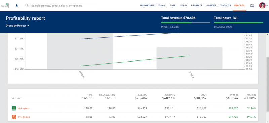Click the Heineken project logo icon
Image resolution: width=269 pixels, height=123 pixels.
click(x=14, y=108)
